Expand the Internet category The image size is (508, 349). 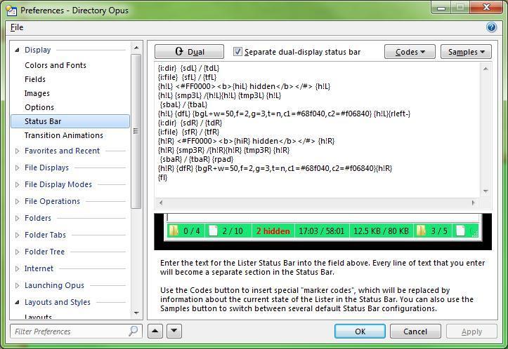17,268
